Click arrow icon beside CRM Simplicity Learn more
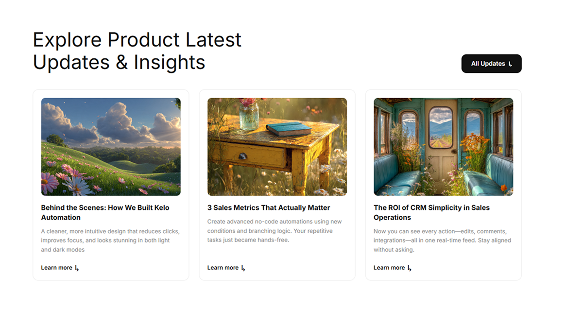 pos(410,268)
